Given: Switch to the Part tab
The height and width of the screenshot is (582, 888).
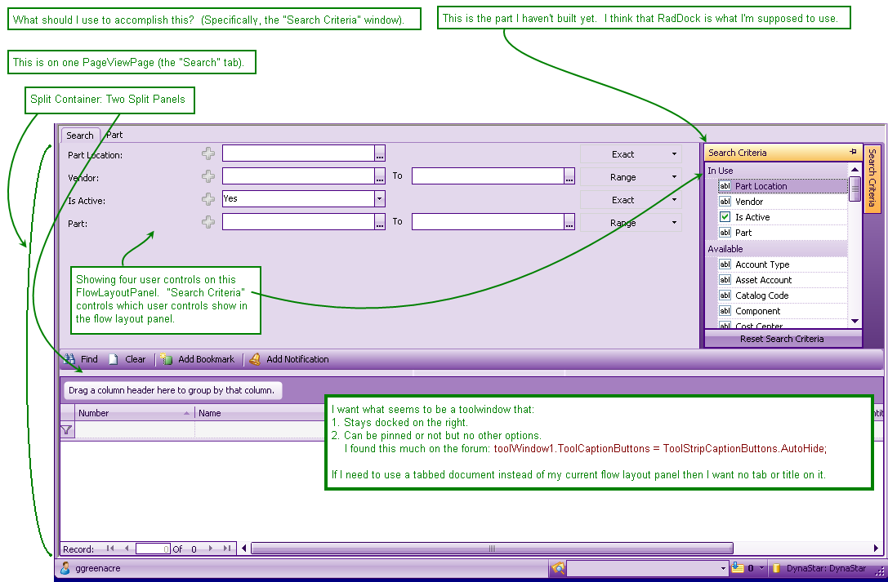Looking at the screenshot, I should coord(114,135).
